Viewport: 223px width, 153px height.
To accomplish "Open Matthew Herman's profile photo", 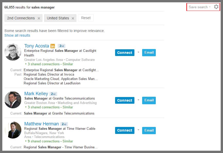I will (13, 130).
